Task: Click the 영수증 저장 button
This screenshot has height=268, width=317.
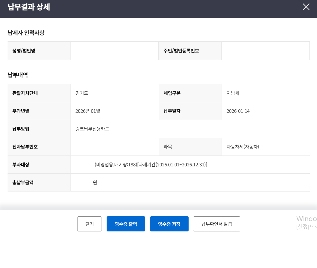Action: click(169, 224)
